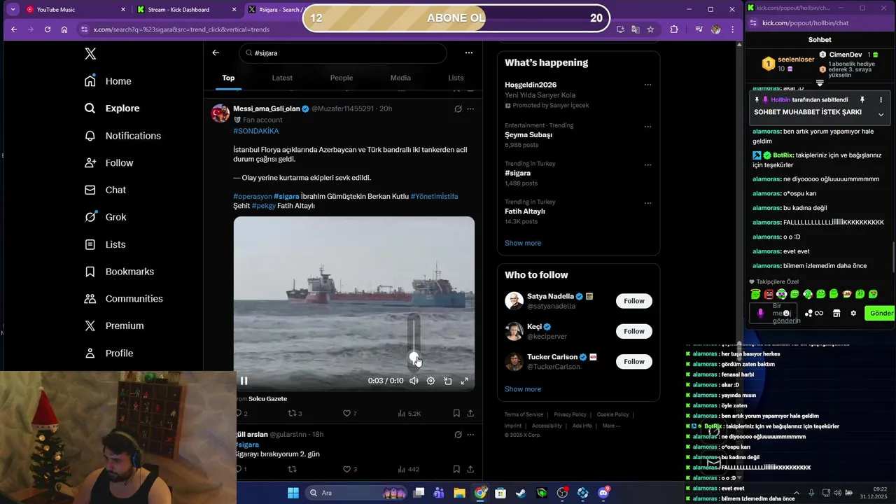This screenshot has height=504, width=896.
Task: Switch to People search tab
Action: coord(342,78)
